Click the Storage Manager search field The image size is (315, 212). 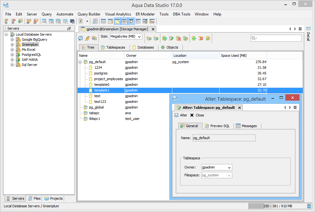coord(276,38)
